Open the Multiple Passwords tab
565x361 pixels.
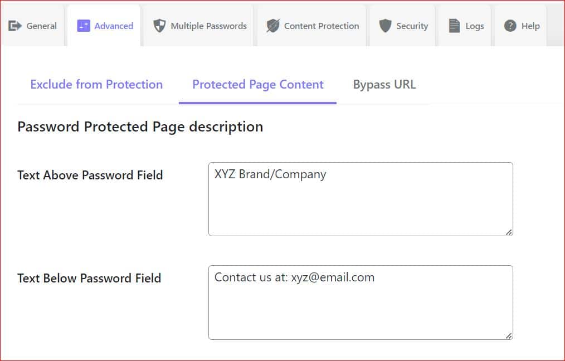[199, 26]
